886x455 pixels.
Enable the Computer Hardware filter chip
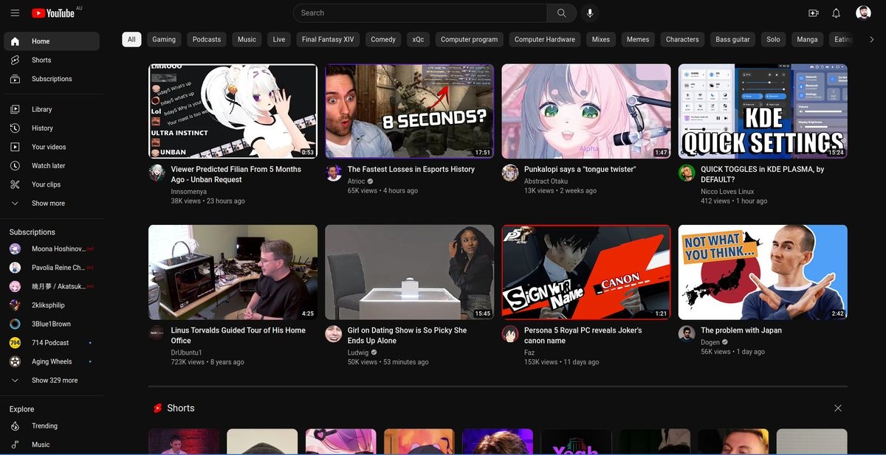point(545,40)
